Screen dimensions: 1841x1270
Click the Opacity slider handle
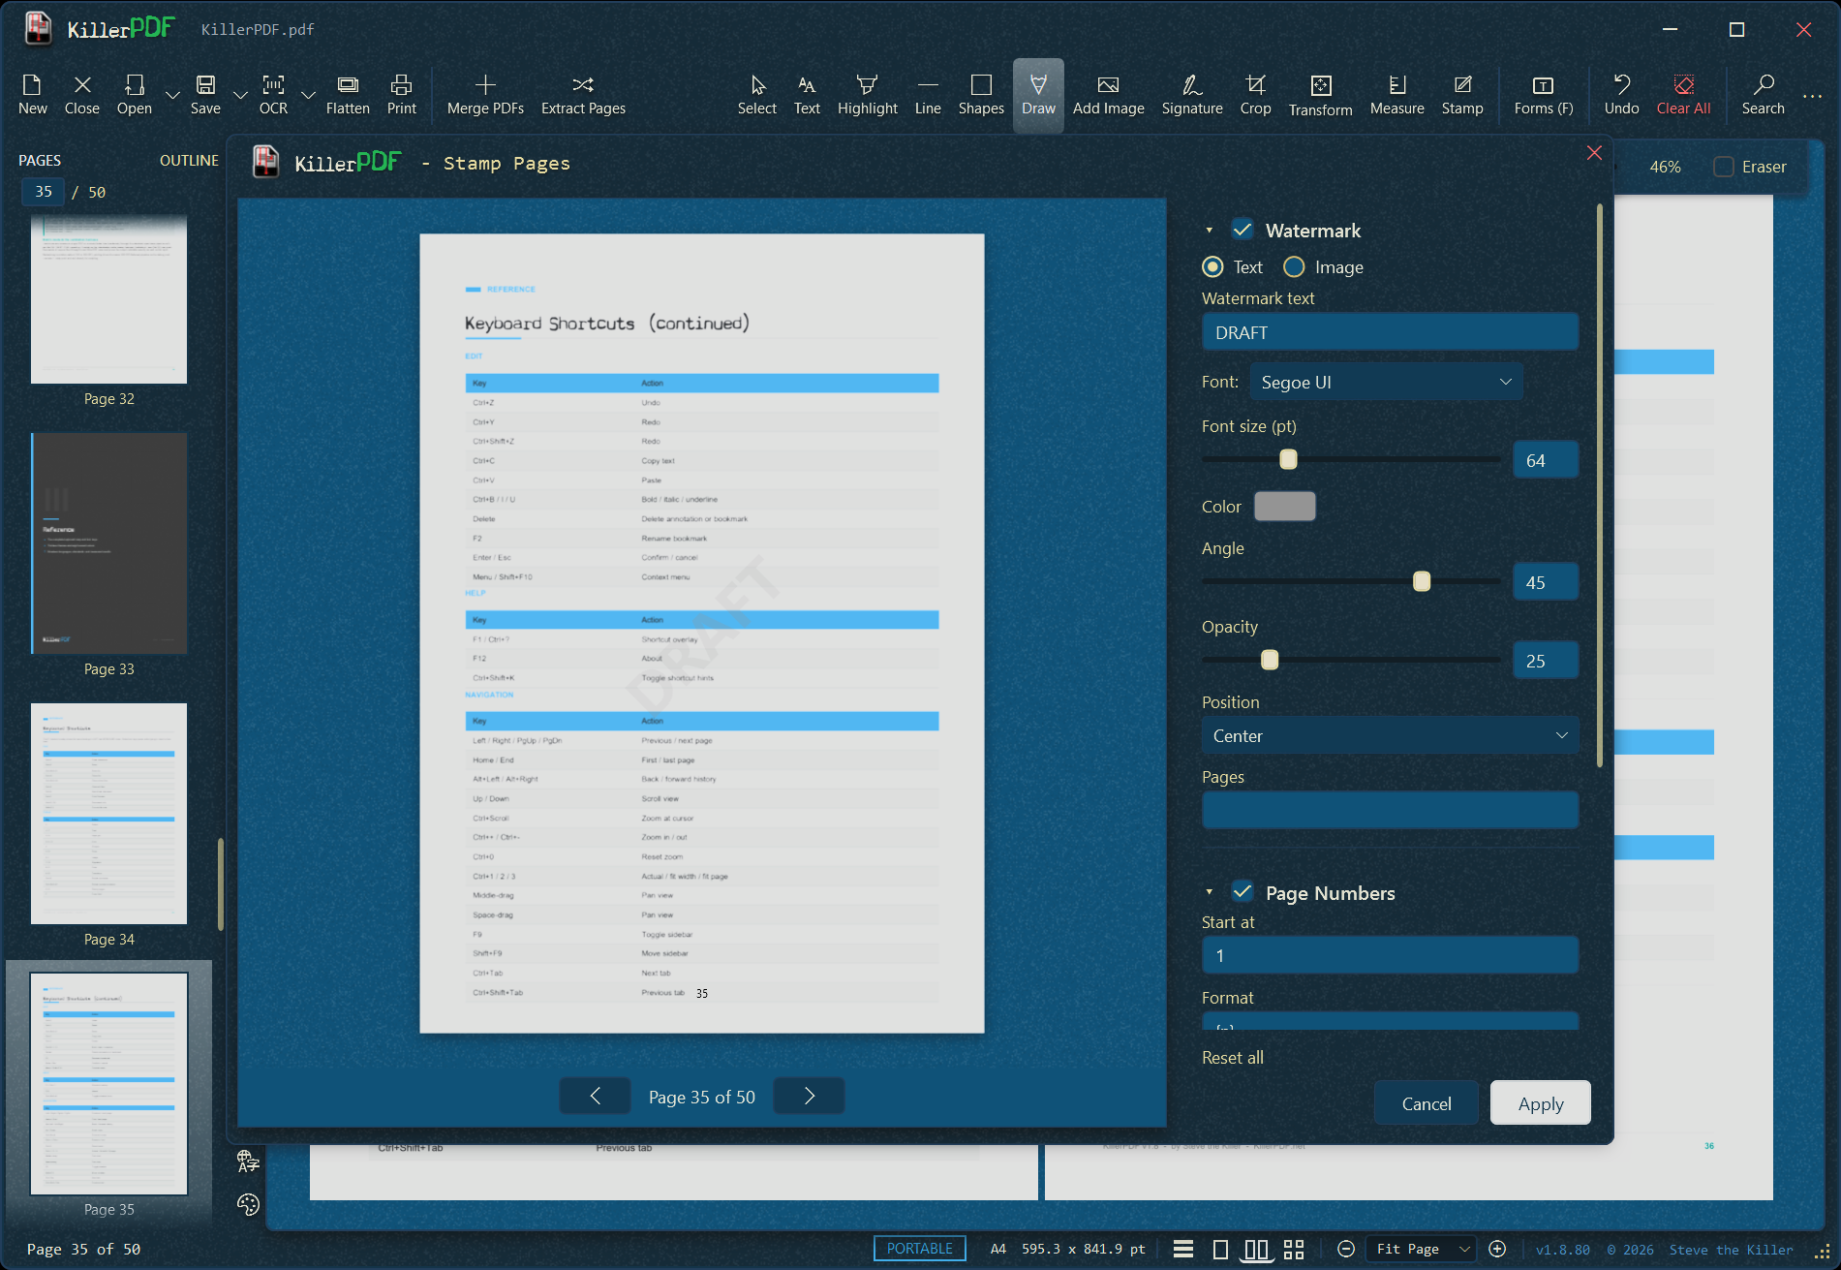(1270, 660)
